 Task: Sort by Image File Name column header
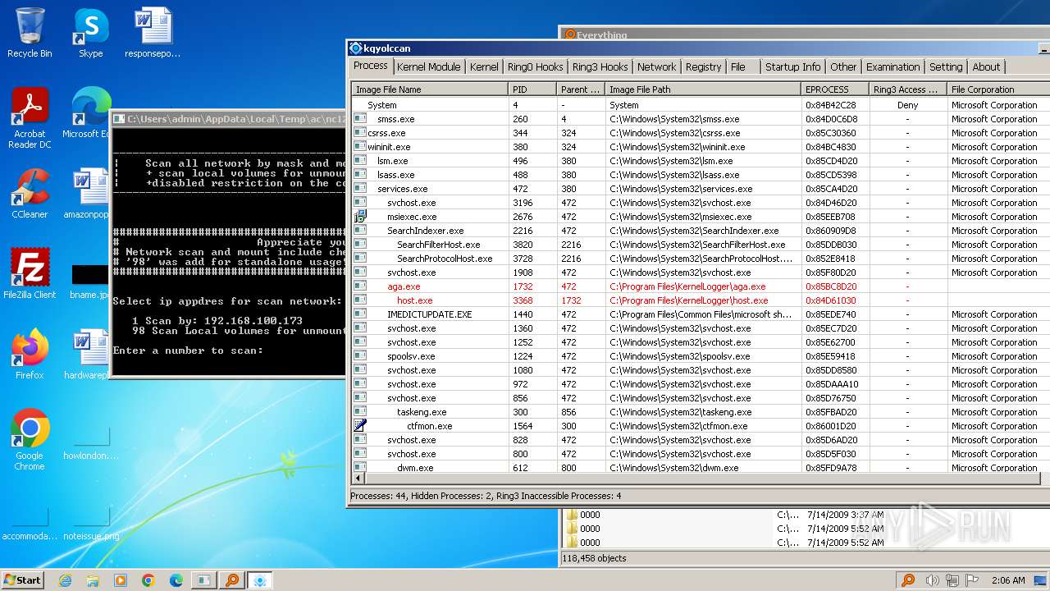point(430,89)
